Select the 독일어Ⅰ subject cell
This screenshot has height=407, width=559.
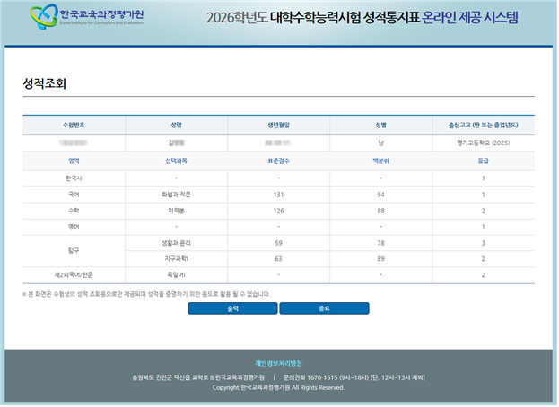tap(176, 274)
